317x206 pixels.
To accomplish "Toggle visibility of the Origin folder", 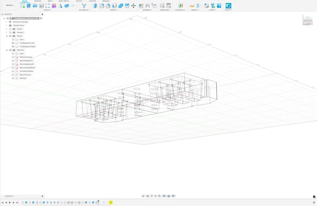I will point(10,29).
